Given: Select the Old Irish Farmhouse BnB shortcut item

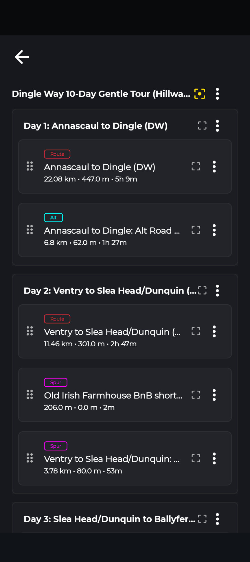Looking at the screenshot, I should pos(113,395).
